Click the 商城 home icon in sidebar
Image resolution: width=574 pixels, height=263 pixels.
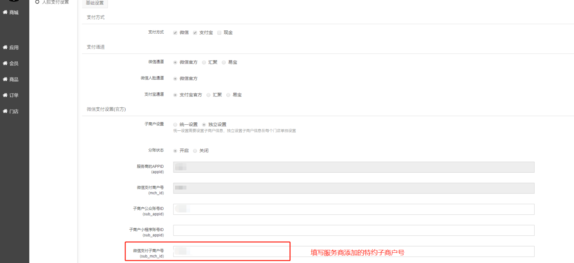pyautogui.click(x=5, y=12)
